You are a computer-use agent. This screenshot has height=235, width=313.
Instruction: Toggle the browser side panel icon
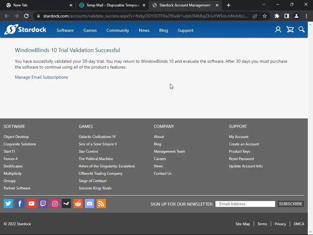point(287,16)
